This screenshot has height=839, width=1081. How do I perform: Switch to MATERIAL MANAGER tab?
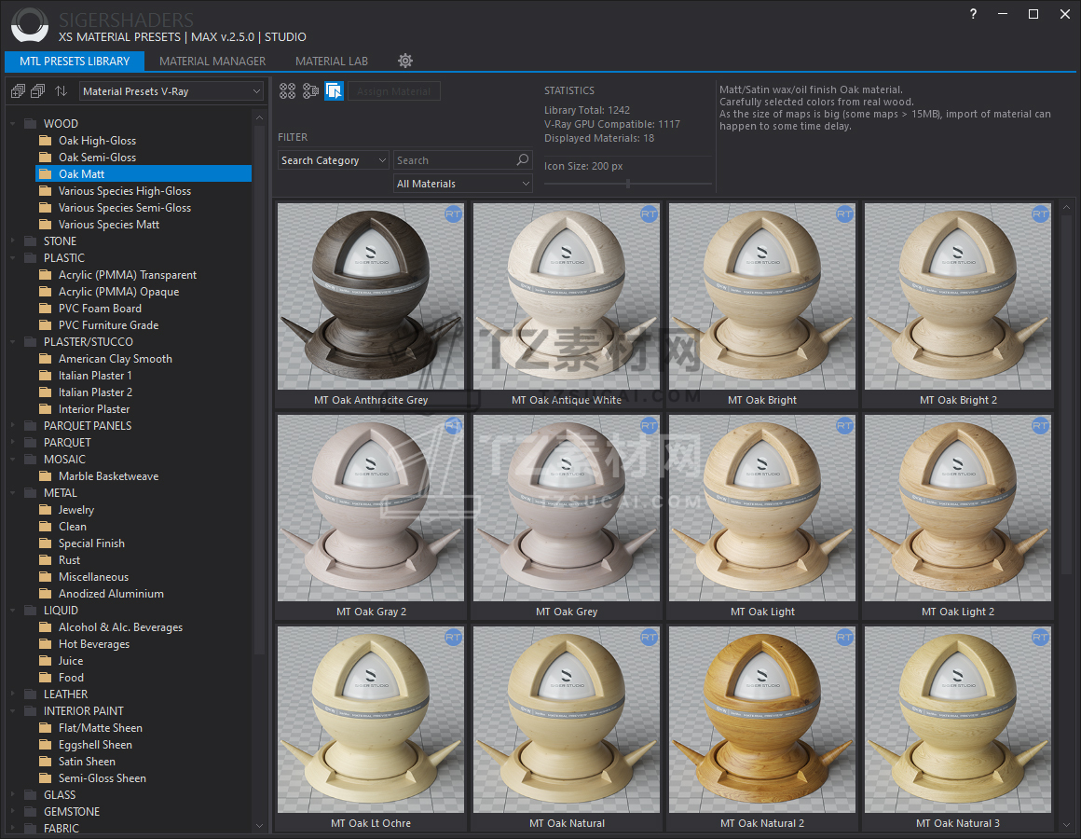212,61
